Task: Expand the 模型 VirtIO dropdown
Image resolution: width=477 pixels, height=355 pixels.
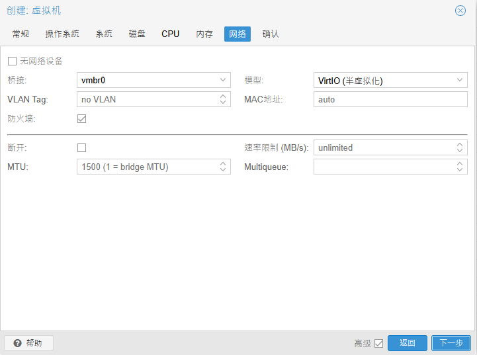Action: coord(460,81)
